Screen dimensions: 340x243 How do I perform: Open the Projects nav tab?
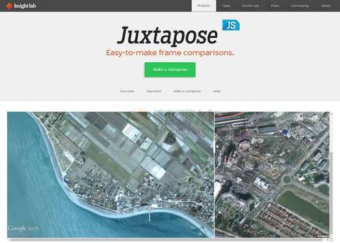(204, 6)
